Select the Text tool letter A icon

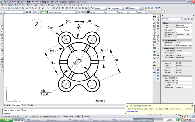(2, 71)
